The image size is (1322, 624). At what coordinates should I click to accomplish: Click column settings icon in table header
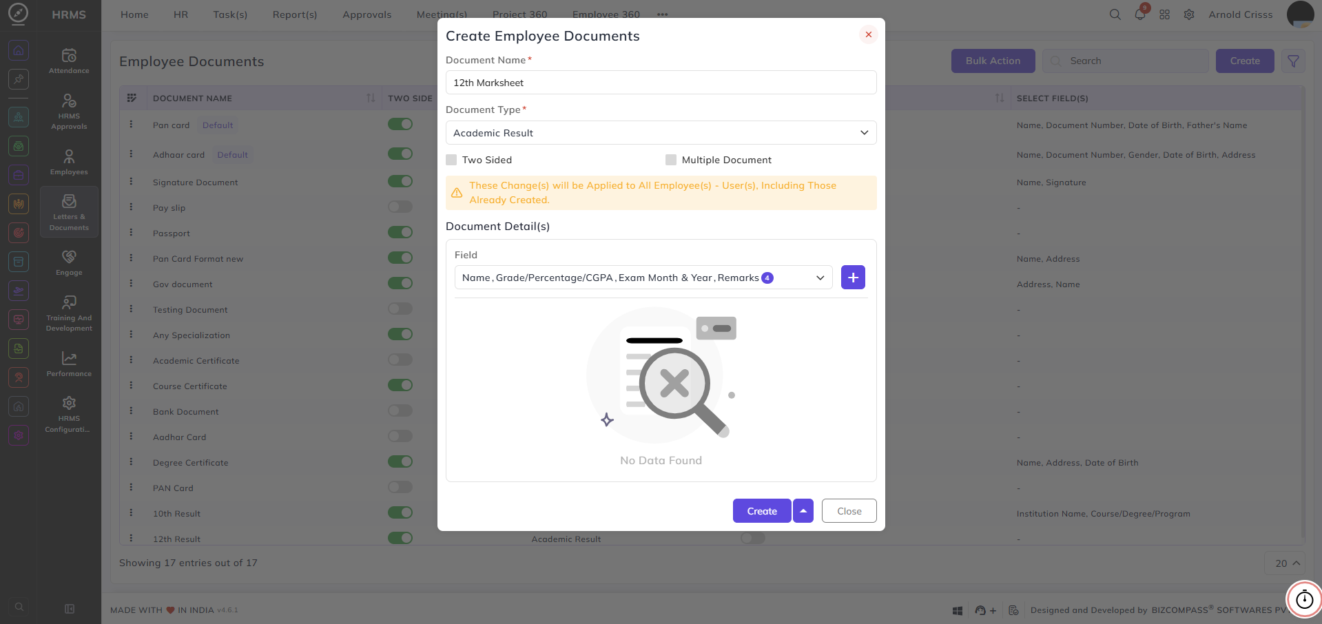(x=132, y=98)
